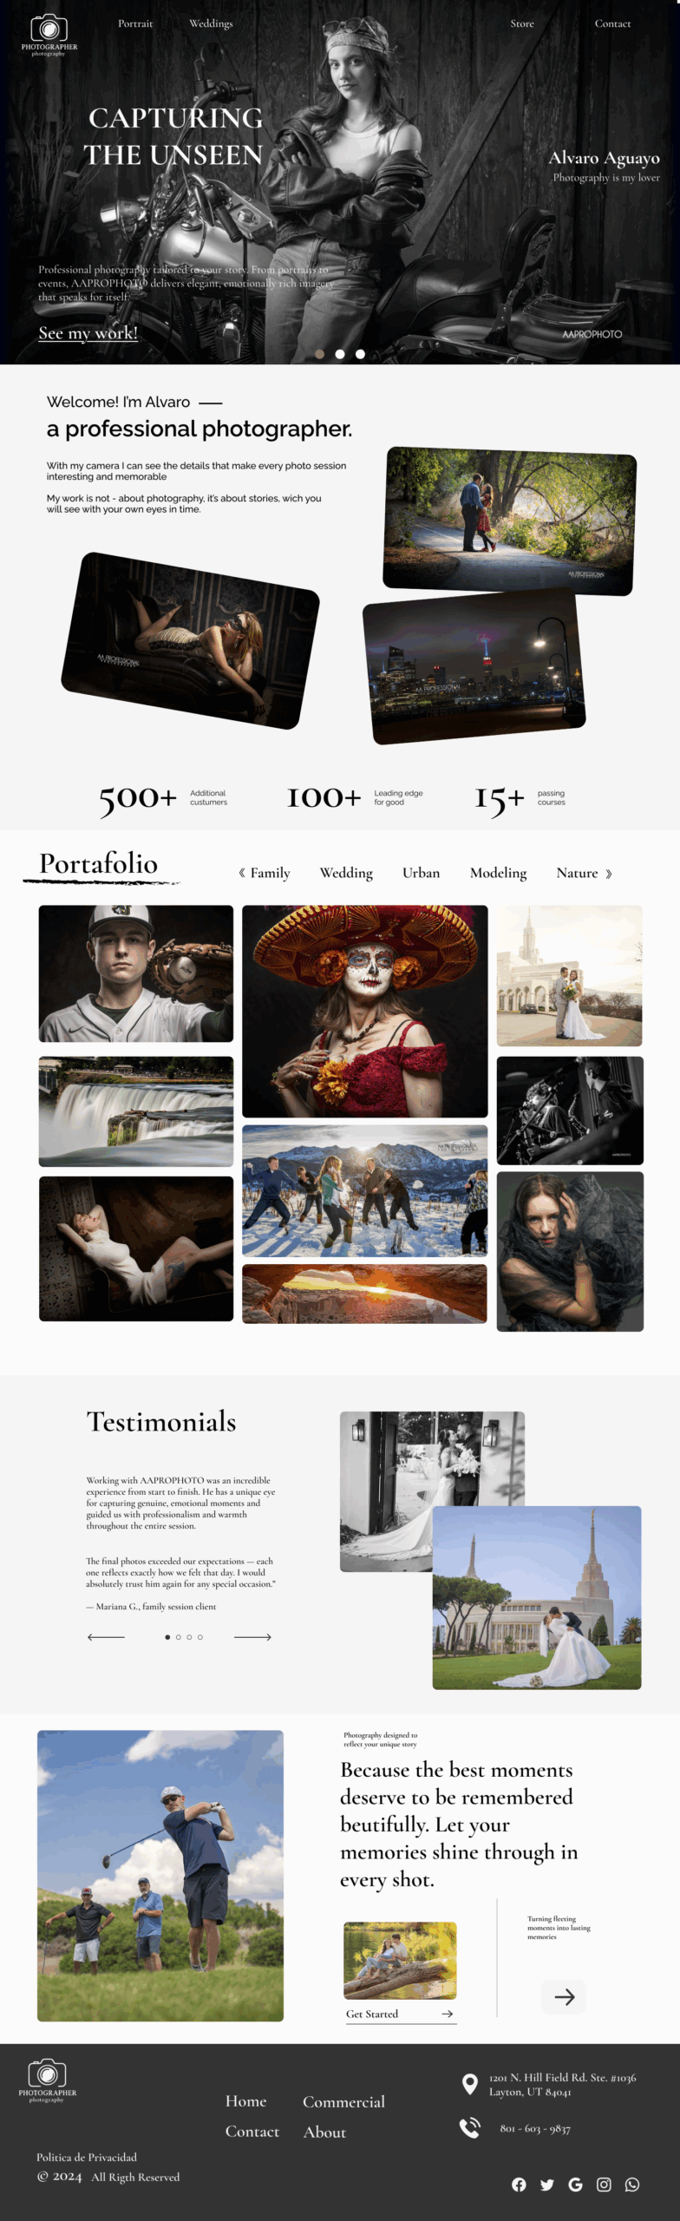Show next testimonial with right arrow
Image resolution: width=680 pixels, height=2221 pixels.
[x=252, y=1637]
